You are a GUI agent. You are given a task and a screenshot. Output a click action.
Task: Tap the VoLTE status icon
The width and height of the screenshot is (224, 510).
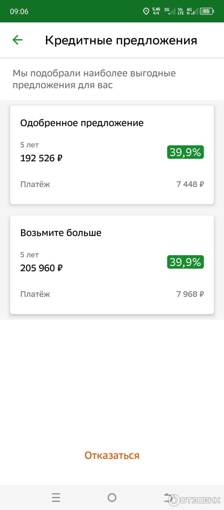point(181,11)
